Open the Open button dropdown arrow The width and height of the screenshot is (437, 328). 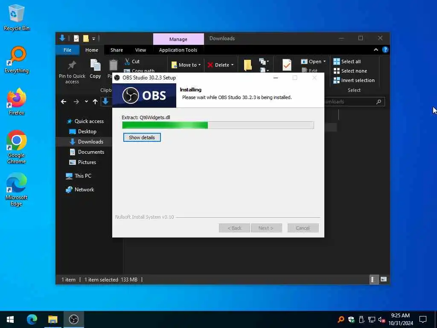324,61
